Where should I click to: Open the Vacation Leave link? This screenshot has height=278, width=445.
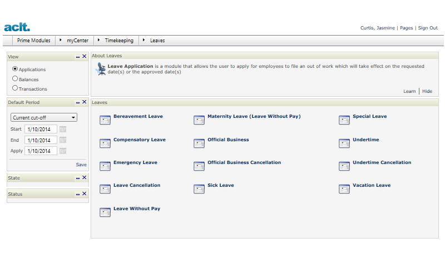(x=372, y=185)
